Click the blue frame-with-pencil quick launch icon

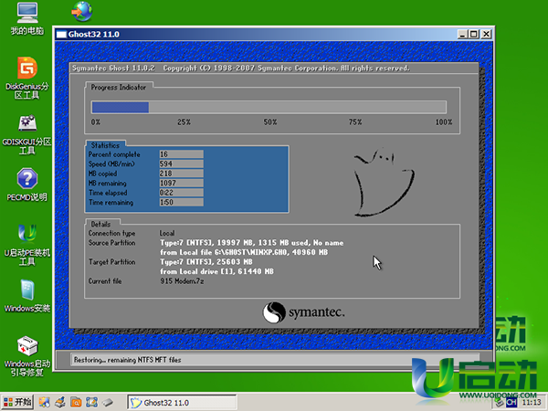coord(91,402)
